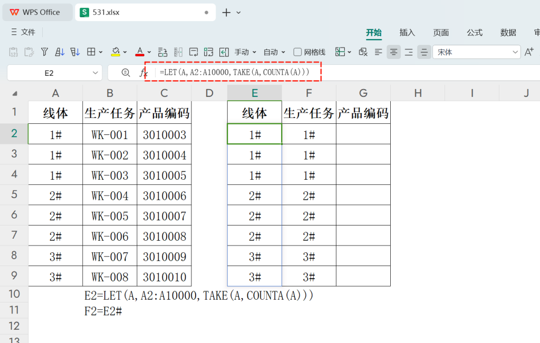
Task: Click the 生产任务 header in column B
Action: tap(110, 113)
